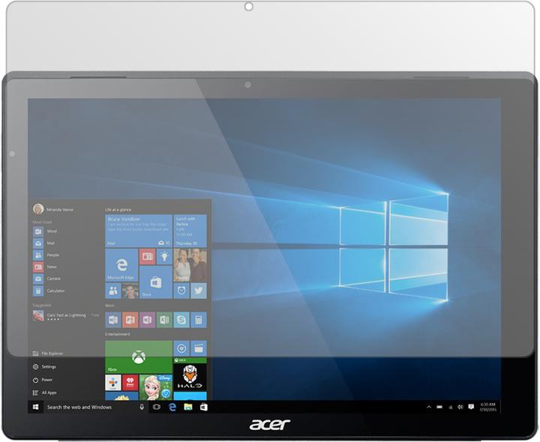Open the white tile left of iHeartRadio
Image resolution: width=540 pixels, height=442 pixels.
(x=113, y=383)
